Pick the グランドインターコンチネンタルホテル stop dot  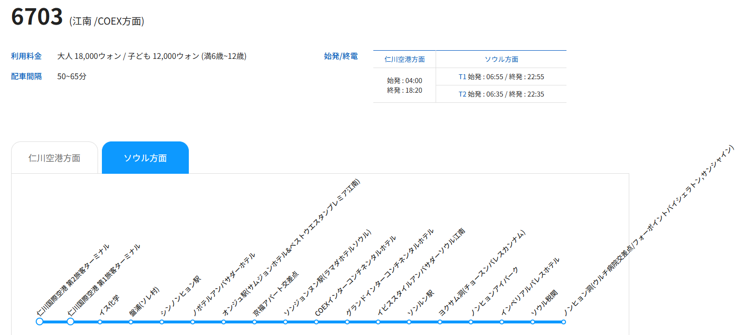347,322
